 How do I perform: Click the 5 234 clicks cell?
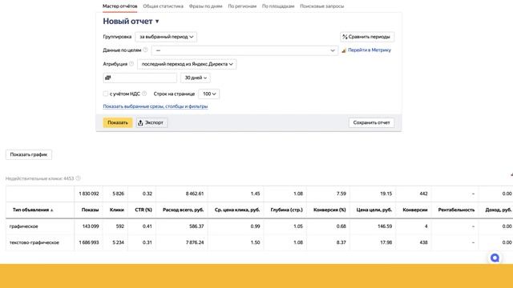[x=118, y=242]
